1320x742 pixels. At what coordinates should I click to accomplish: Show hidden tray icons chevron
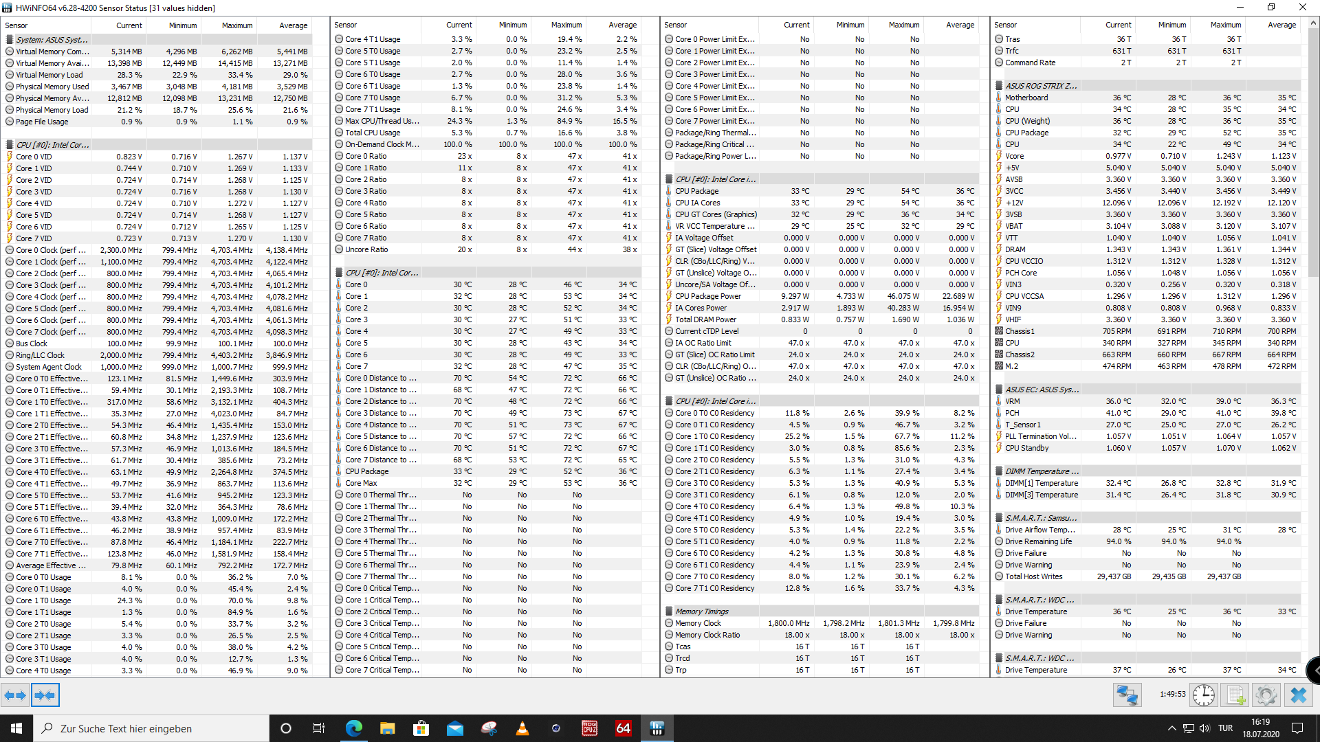tap(1171, 728)
